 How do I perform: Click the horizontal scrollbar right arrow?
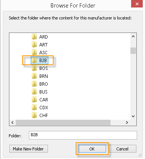pyautogui.click(x=127, y=122)
